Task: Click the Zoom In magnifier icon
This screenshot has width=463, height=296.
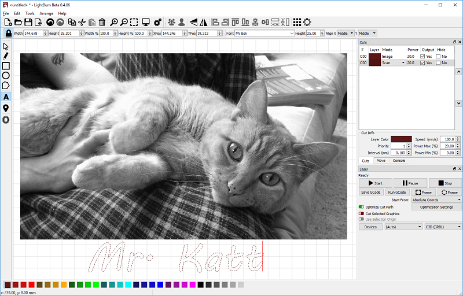Action: coord(114,23)
